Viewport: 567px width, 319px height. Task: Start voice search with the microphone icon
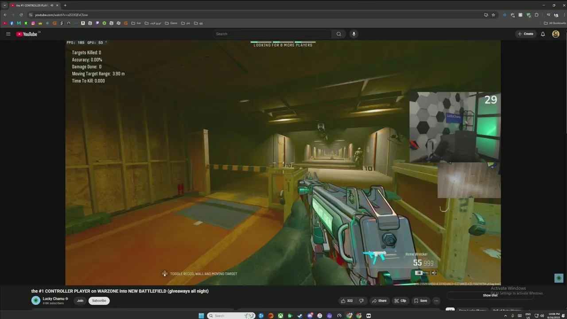353,34
